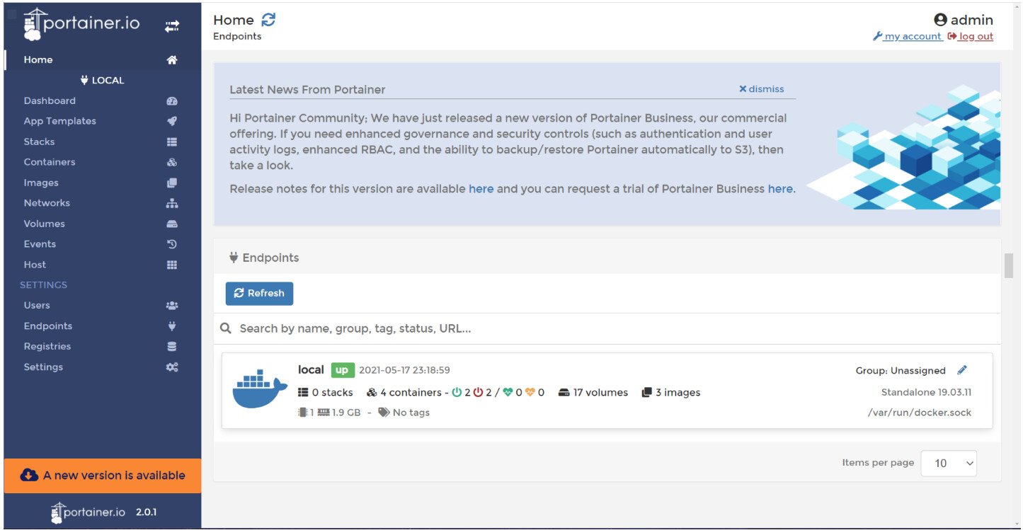Click the Docker whale logo of local endpoint
The width and height of the screenshot is (1023, 530).
260,388
